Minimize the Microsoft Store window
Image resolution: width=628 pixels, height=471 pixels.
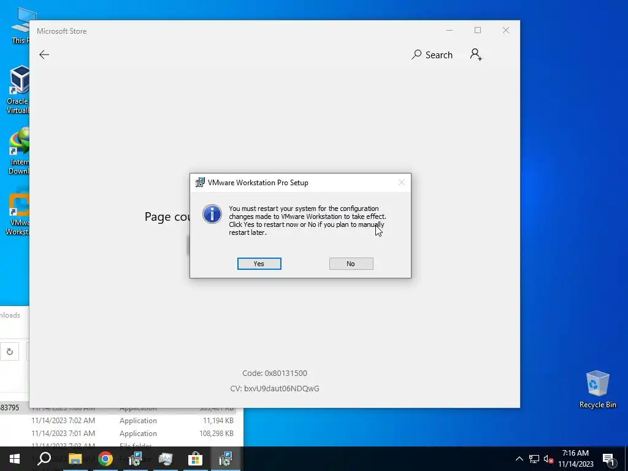click(450, 31)
